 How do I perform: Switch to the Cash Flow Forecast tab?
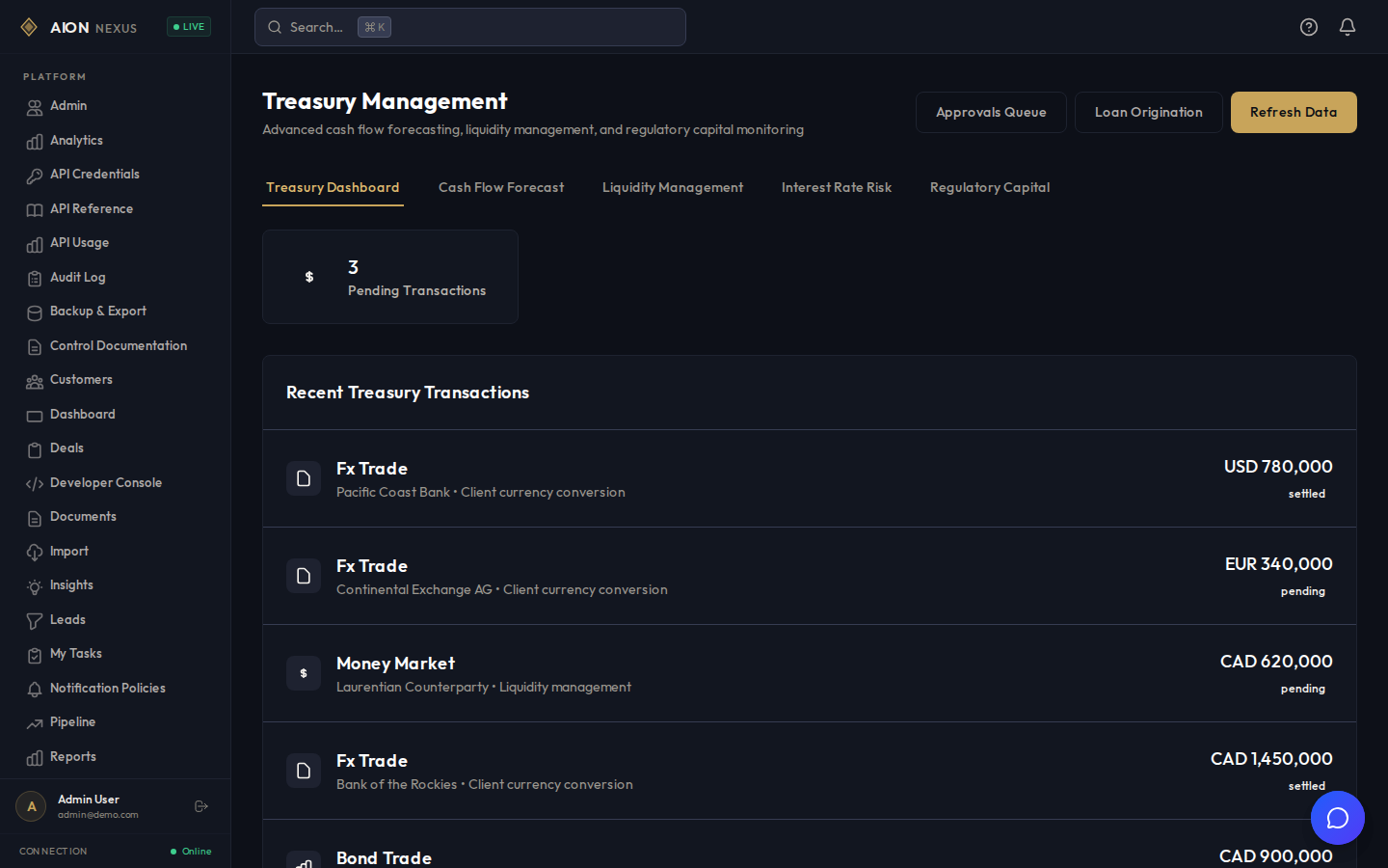(501, 187)
